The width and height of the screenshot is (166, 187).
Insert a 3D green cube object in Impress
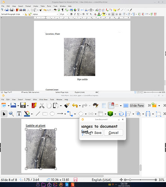[110, 114]
